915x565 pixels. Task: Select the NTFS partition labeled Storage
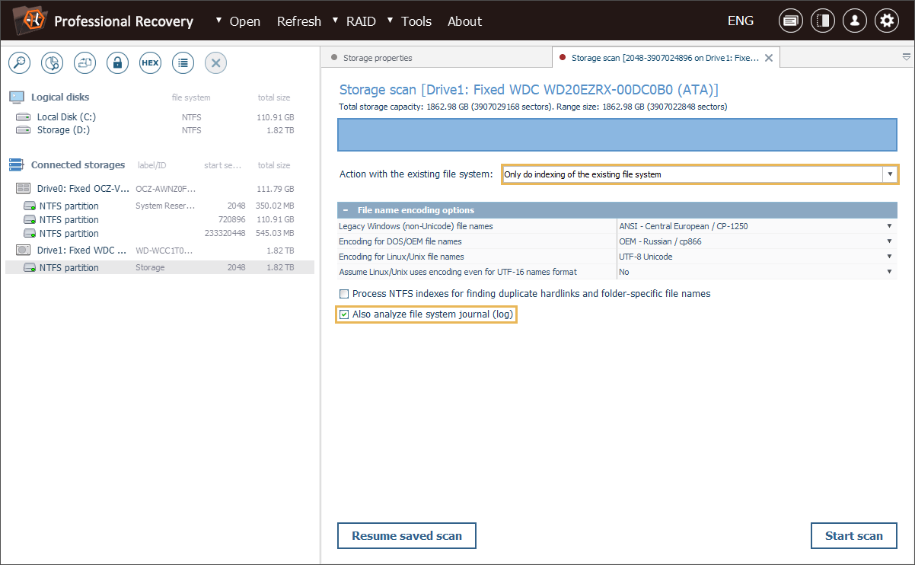click(160, 267)
